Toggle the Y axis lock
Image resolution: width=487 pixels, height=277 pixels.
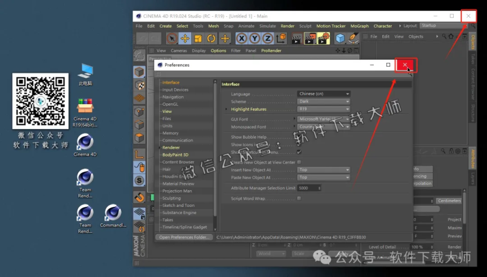(255, 38)
